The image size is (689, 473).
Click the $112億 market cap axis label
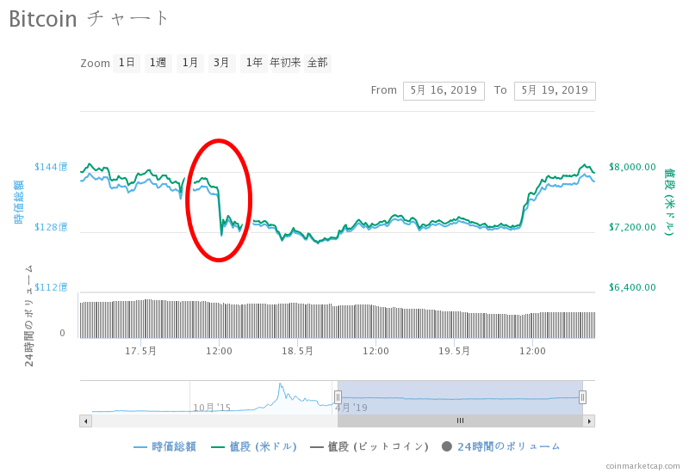point(52,287)
